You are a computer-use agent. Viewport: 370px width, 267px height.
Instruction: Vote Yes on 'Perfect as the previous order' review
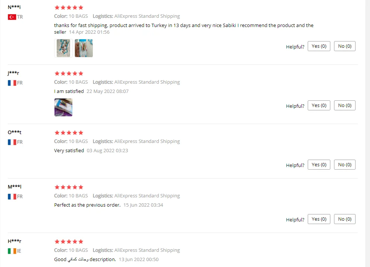319,219
